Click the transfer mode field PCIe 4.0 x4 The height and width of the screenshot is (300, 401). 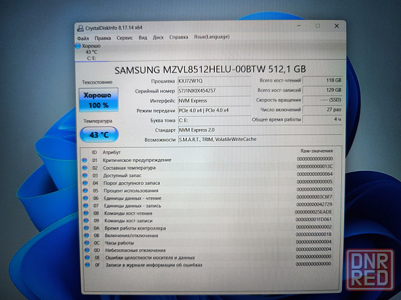pos(214,111)
